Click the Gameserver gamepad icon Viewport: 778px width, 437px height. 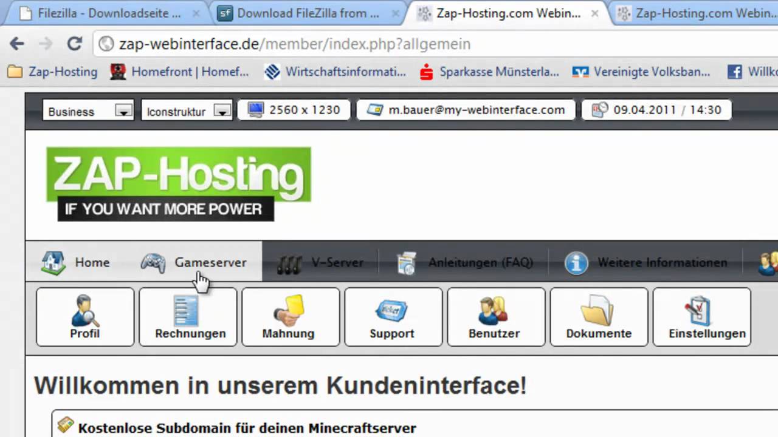153,263
